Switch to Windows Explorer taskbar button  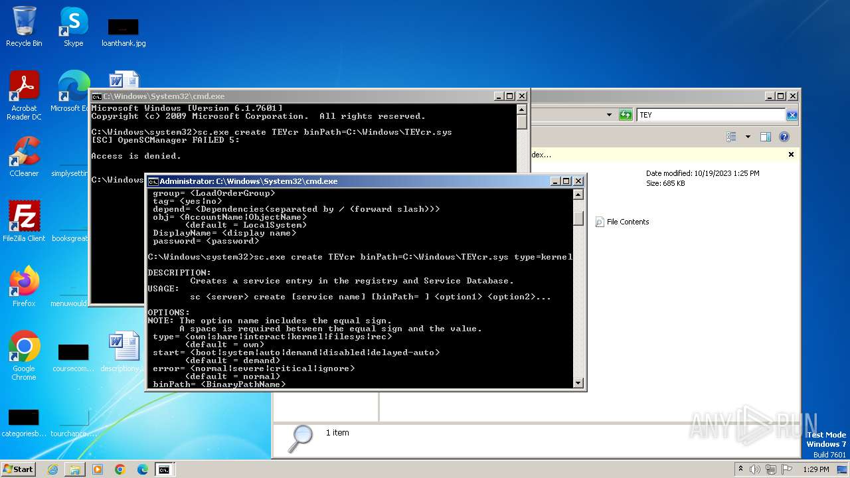[75, 469]
